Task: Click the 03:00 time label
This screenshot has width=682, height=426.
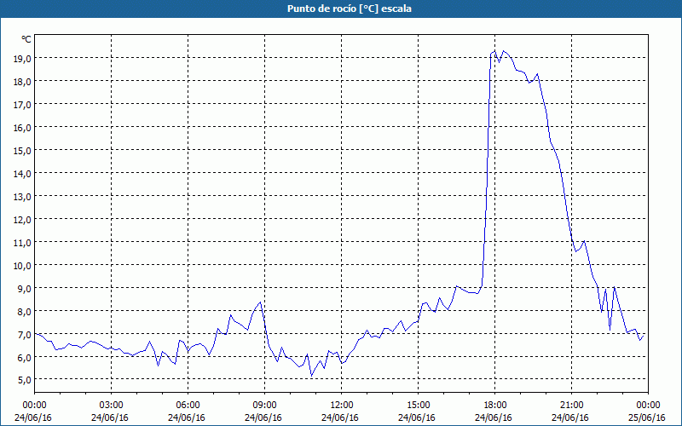Action: 112,406
